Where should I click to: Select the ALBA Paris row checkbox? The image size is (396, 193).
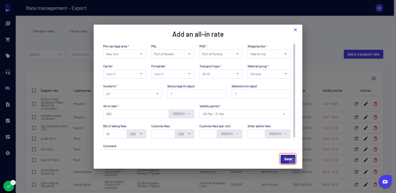34,139
